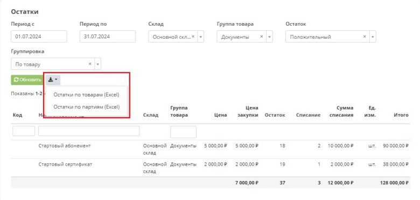This screenshot has height=200, width=420.
Task: Sort by Код column header
Action: pos(17,115)
